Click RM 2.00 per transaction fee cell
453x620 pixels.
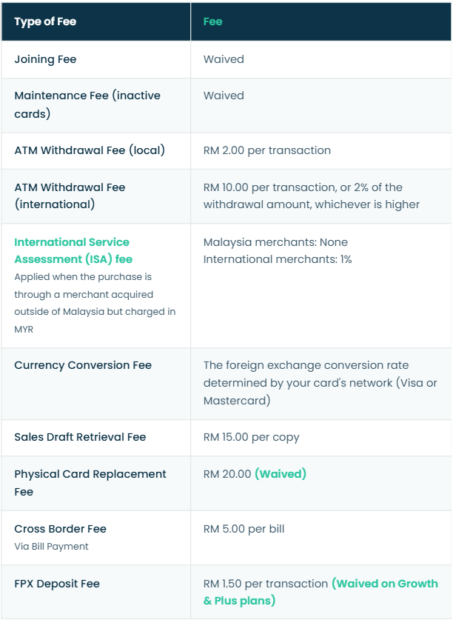point(266,150)
